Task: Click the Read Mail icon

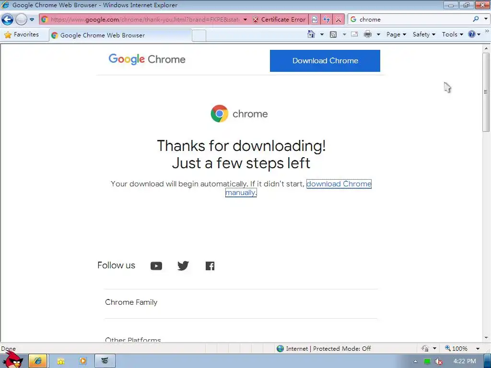Action: click(354, 34)
